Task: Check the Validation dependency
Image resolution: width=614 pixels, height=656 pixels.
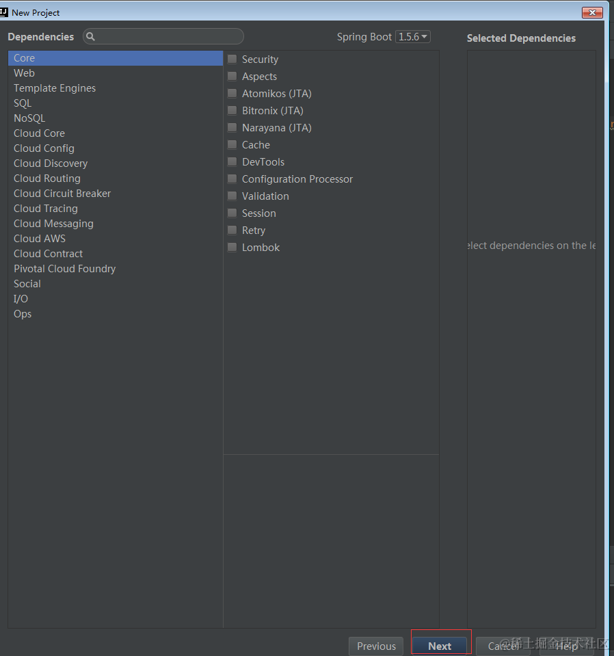Action: click(x=232, y=196)
